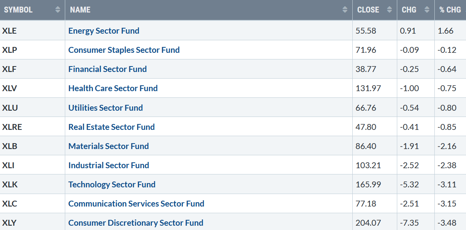Click the sort arrows beside CHG header

point(427,10)
